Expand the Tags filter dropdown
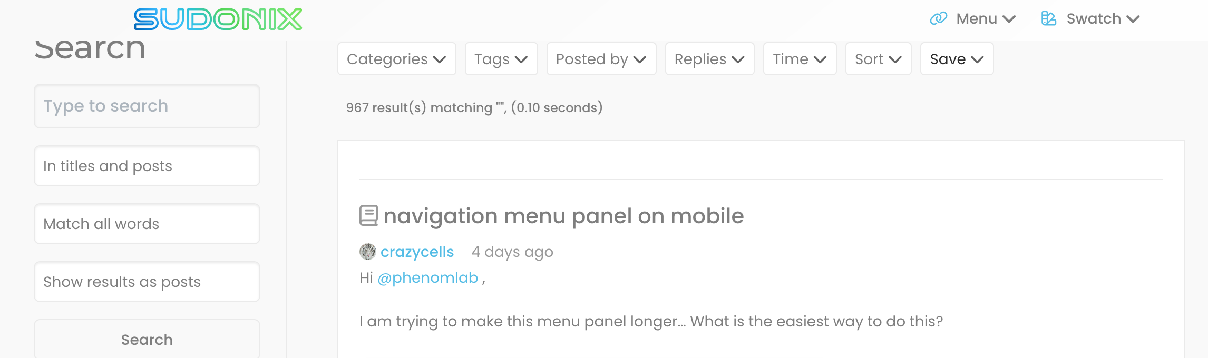Image resolution: width=1208 pixels, height=358 pixels. (501, 59)
